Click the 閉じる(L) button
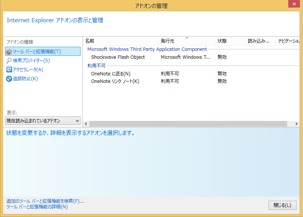Viewport: 303px width, 217px height. pos(282,205)
